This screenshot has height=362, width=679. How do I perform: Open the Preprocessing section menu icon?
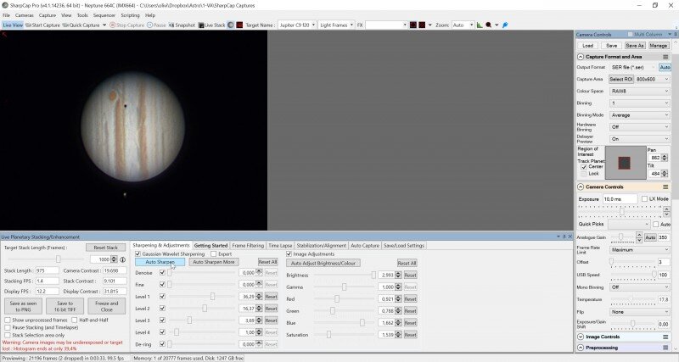pyautogui.click(x=665, y=348)
